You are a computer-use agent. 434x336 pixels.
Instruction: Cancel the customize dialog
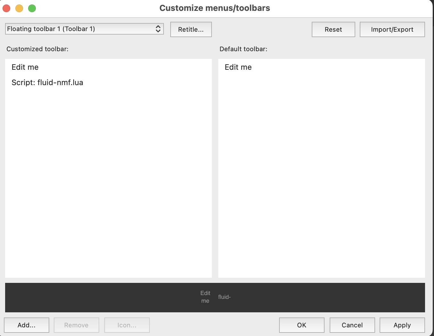[x=352, y=325]
